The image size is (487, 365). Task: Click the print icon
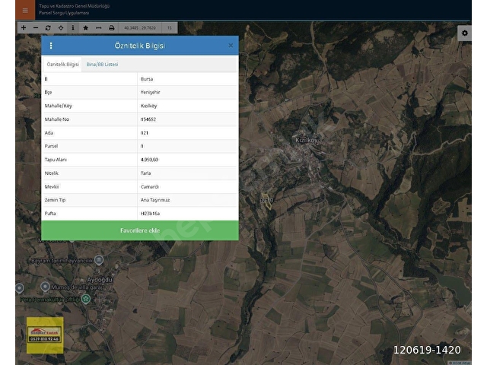tap(112, 28)
